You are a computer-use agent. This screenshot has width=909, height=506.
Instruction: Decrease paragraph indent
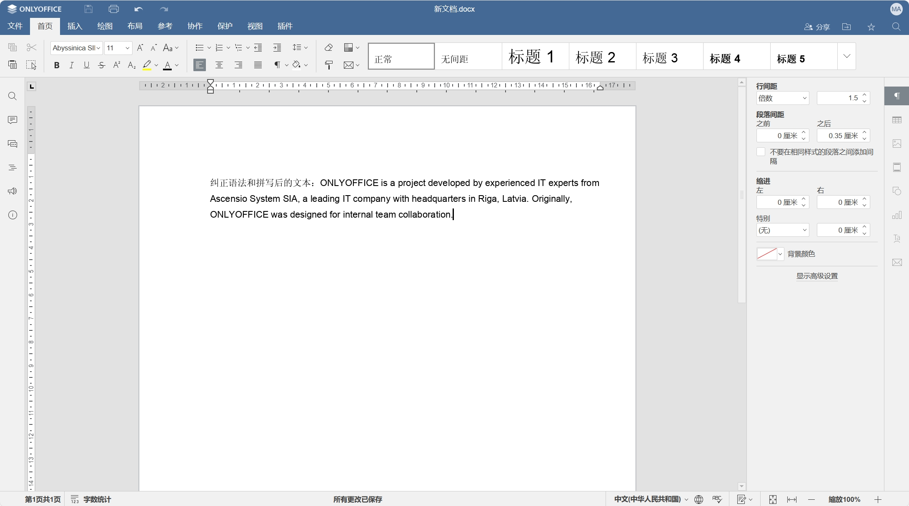tap(258, 48)
